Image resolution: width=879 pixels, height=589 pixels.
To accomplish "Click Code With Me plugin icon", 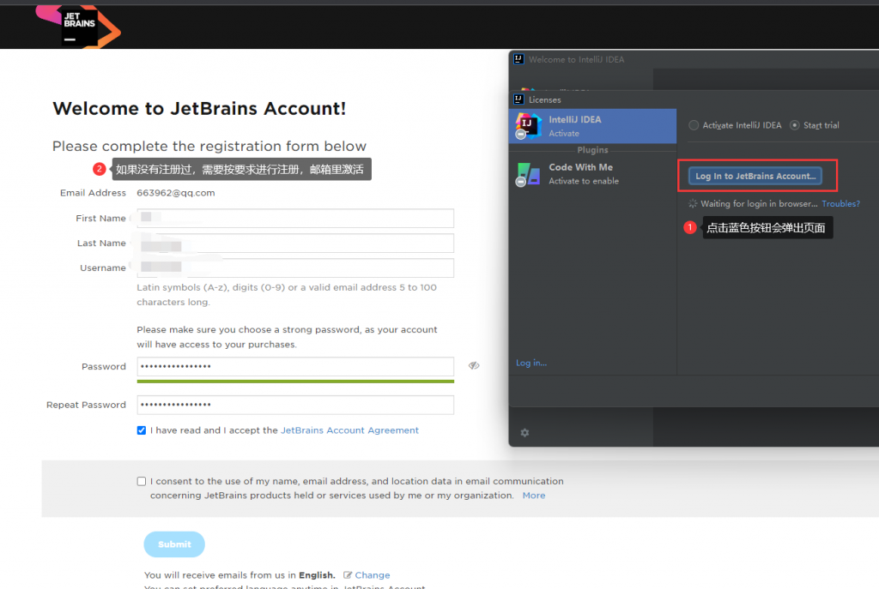I will click(x=528, y=174).
